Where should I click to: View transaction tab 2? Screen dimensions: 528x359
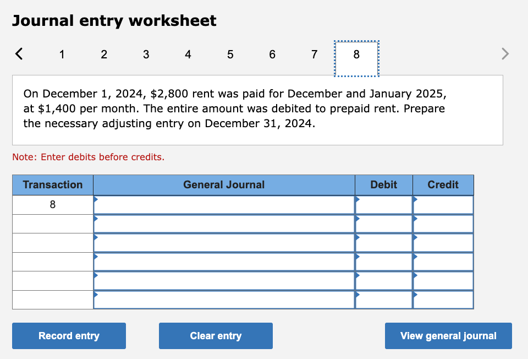click(103, 55)
